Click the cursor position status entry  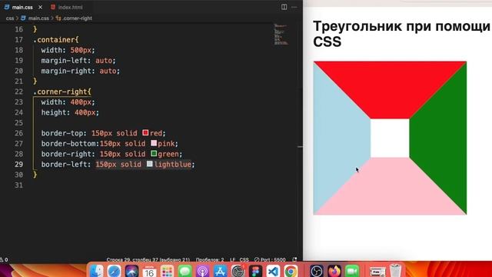tap(148, 260)
